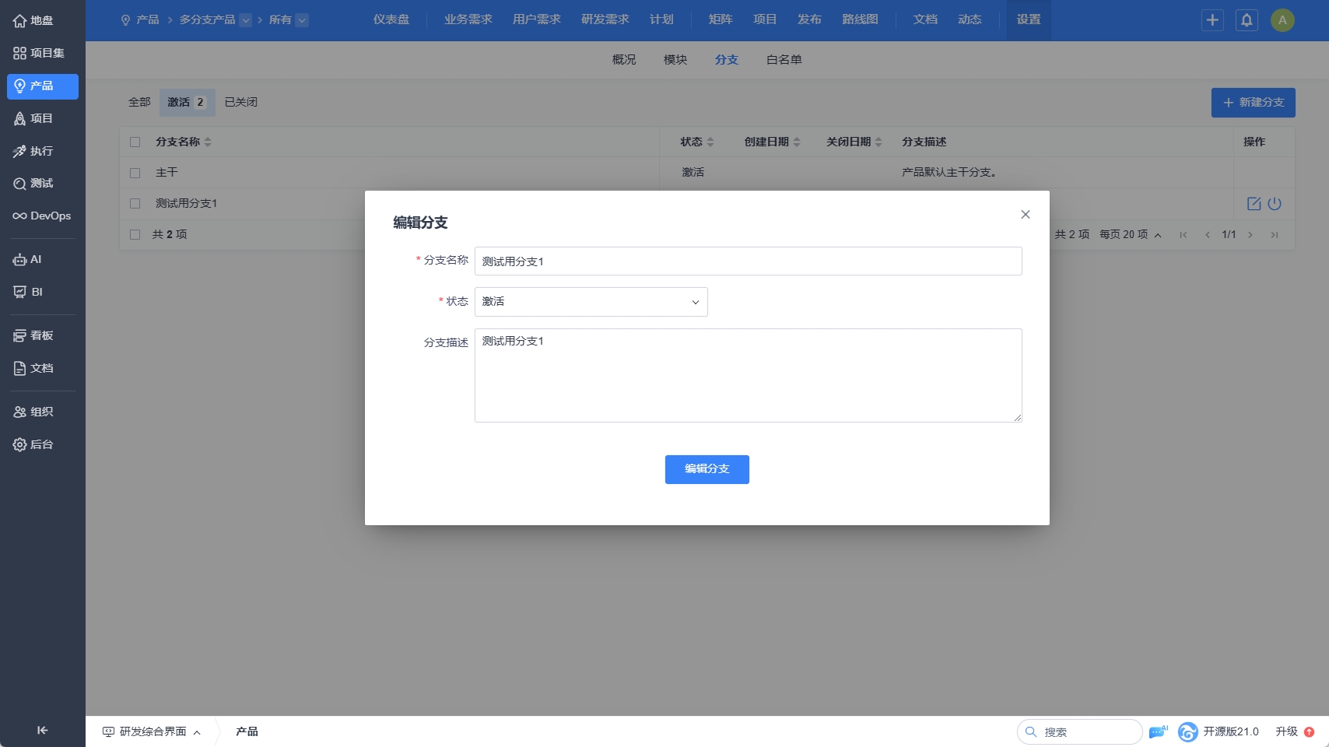
Task: Click the edit icon for 测试用分支1
Action: coord(1254,204)
